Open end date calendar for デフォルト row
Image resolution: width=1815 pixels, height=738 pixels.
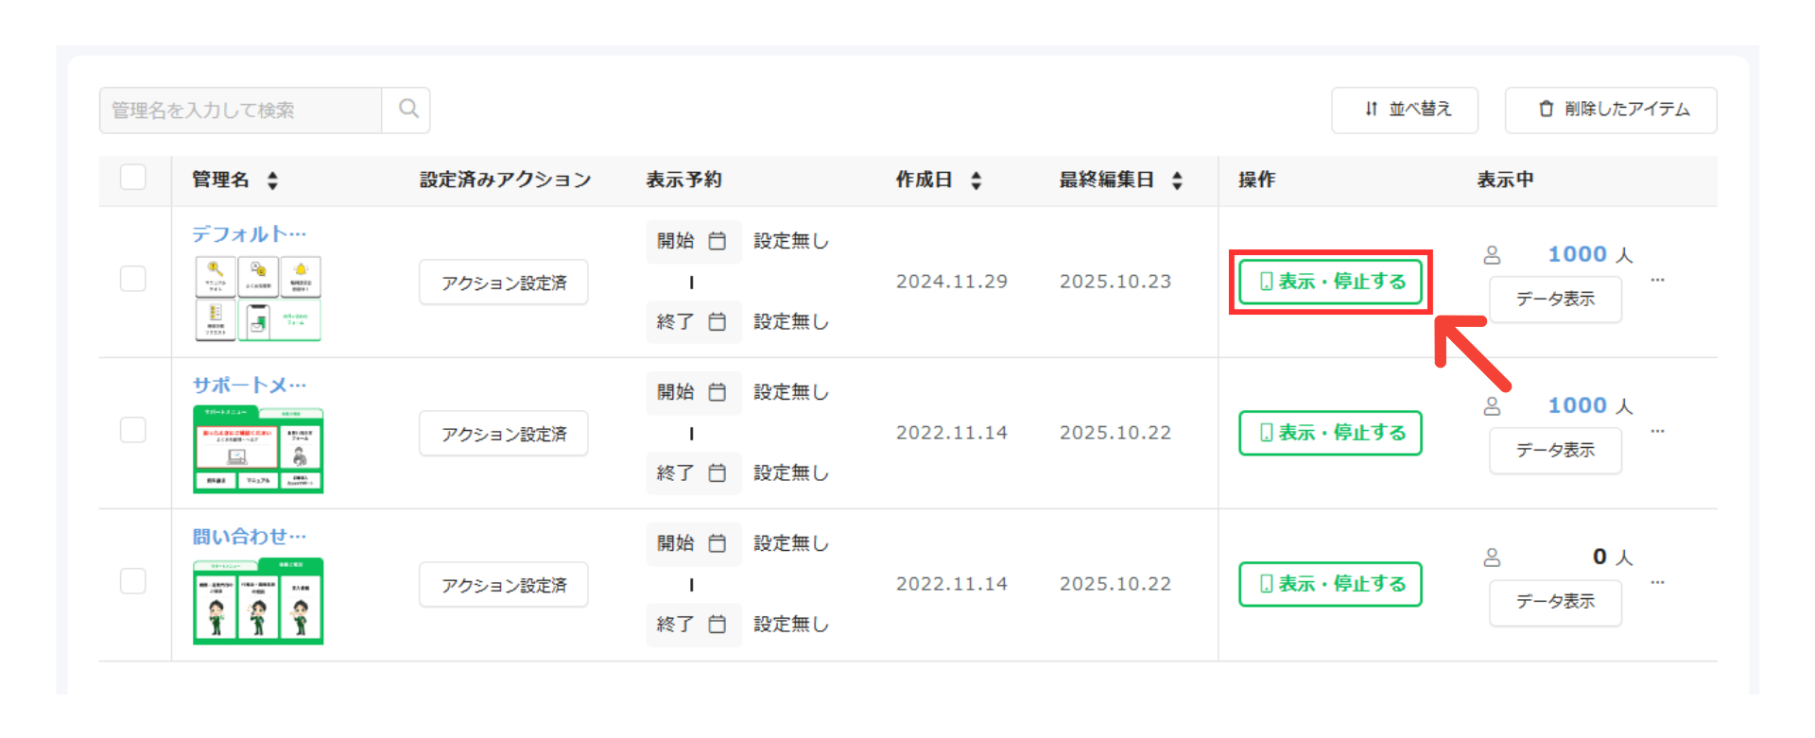click(717, 322)
